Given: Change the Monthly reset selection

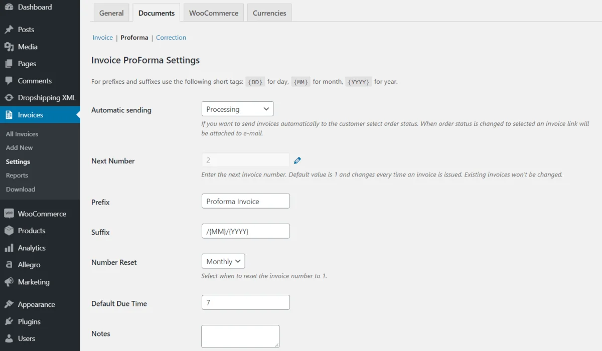Looking at the screenshot, I should click(223, 261).
